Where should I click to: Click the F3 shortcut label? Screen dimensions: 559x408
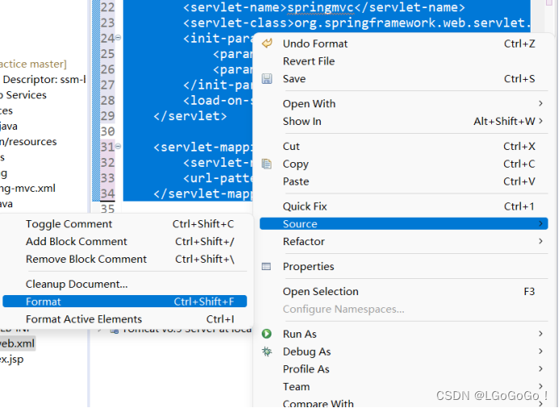[x=529, y=291]
